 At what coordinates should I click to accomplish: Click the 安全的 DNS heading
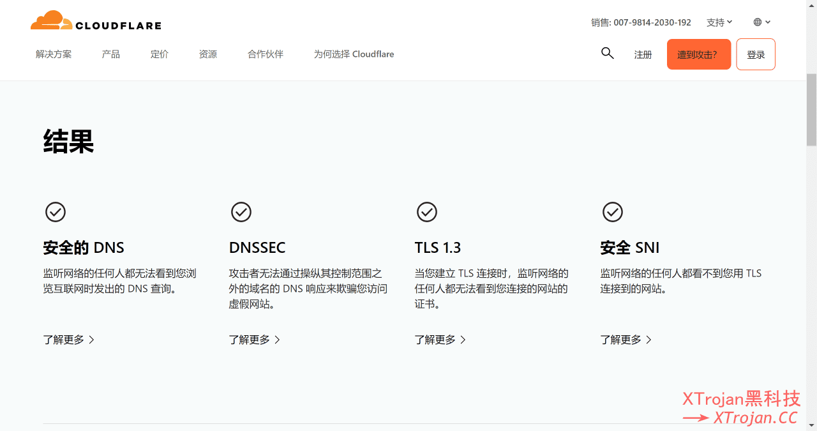click(84, 248)
